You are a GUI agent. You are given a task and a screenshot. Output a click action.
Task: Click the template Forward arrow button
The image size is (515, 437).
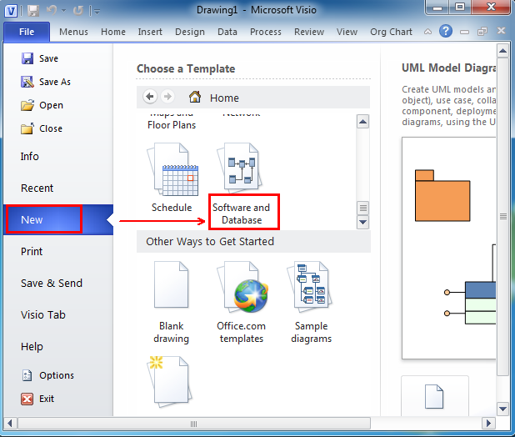[167, 97]
